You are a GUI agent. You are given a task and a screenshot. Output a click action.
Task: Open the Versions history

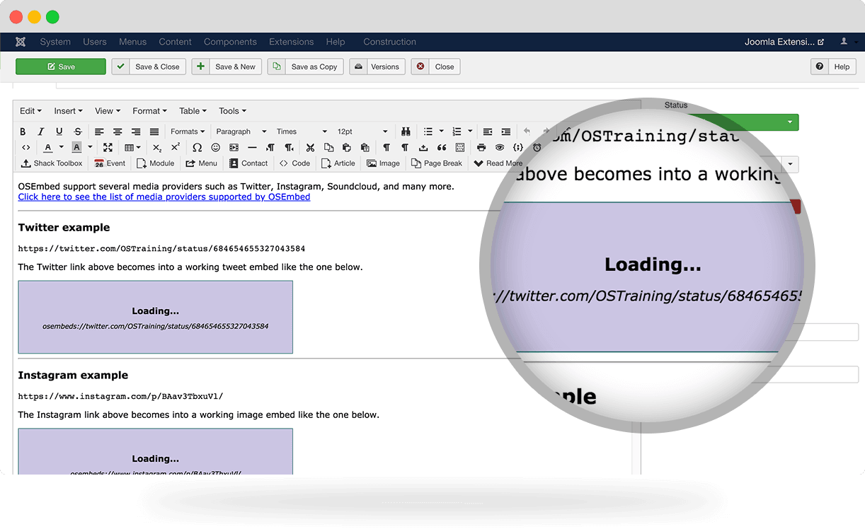pyautogui.click(x=377, y=66)
